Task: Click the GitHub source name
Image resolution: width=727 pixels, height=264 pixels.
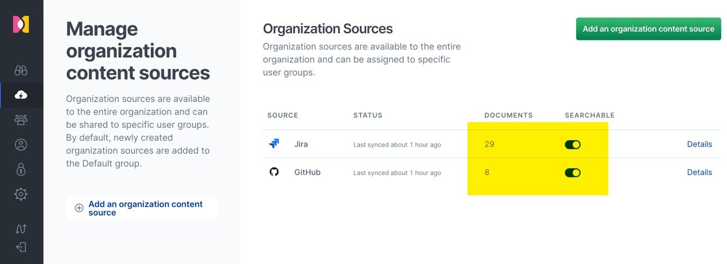Action: [x=307, y=172]
